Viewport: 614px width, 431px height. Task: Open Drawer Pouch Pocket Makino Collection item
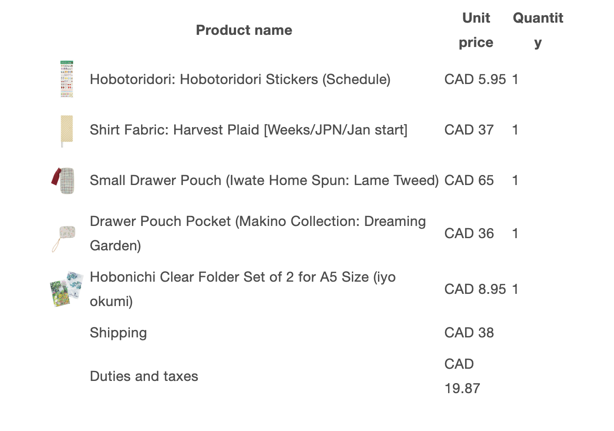pyautogui.click(x=258, y=233)
